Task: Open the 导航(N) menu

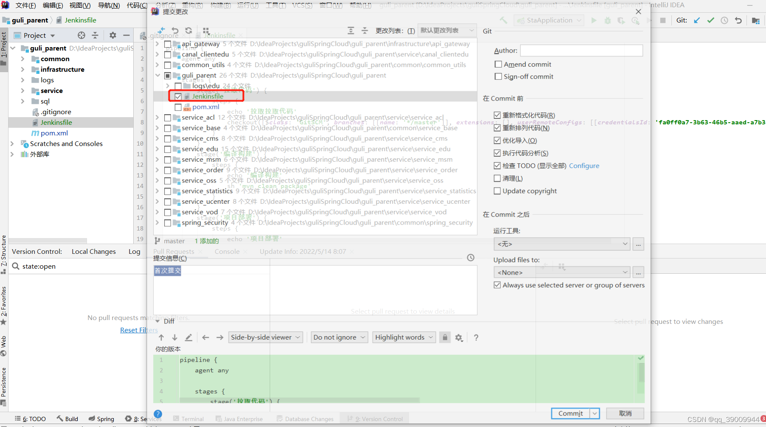Action: pyautogui.click(x=109, y=6)
